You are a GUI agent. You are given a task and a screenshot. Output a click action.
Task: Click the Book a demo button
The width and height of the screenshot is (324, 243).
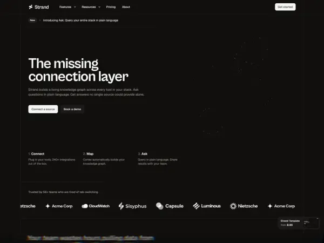coord(72,109)
